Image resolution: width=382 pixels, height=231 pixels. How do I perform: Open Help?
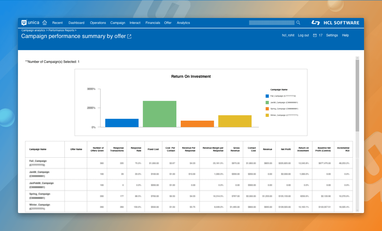345,35
